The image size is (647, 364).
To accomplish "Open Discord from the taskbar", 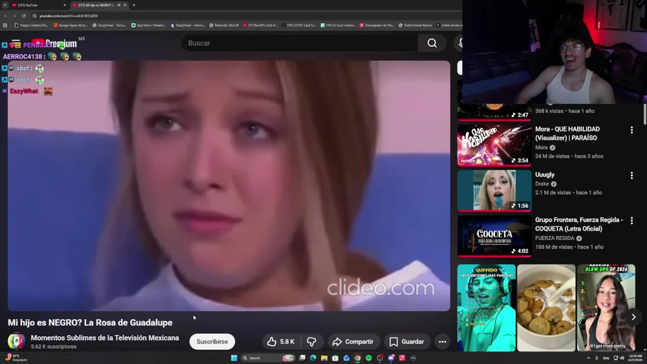I will pos(391,358).
